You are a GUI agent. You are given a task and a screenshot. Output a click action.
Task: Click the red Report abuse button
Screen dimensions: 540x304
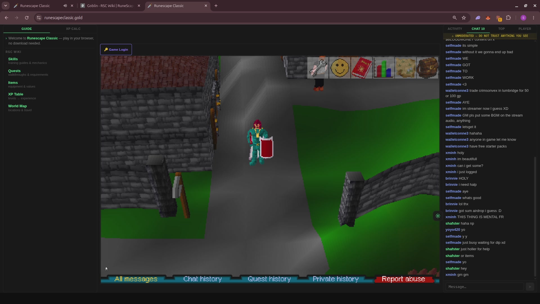403,279
